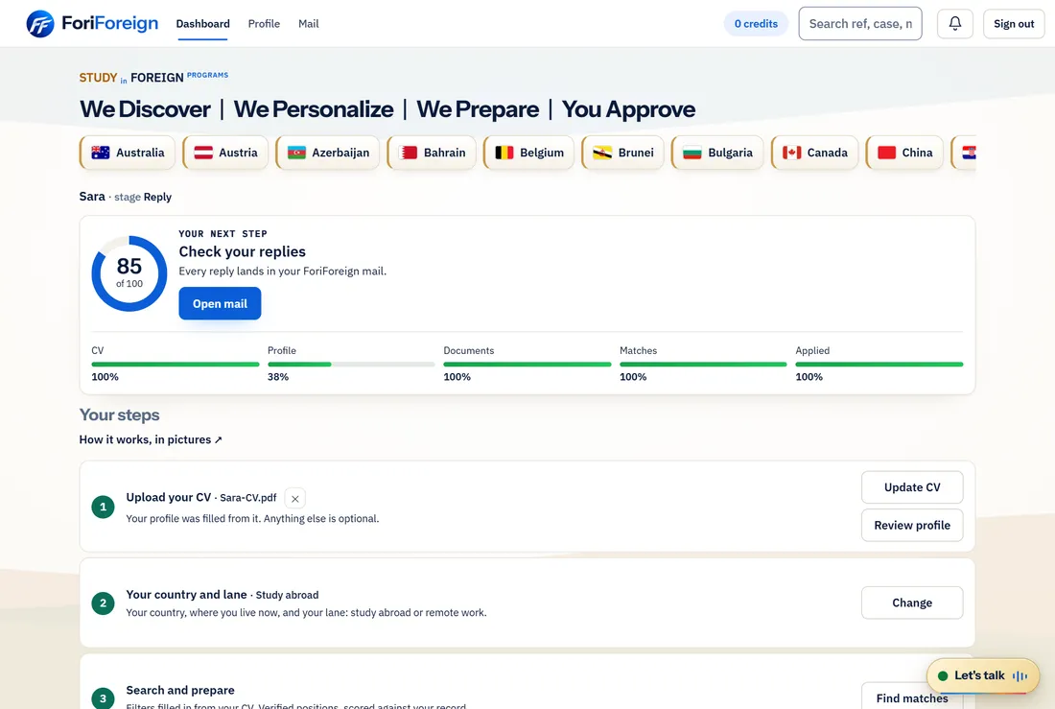The width and height of the screenshot is (1055, 709).
Task: Click the voice waveform icon in Let's talk
Action: point(1020,676)
